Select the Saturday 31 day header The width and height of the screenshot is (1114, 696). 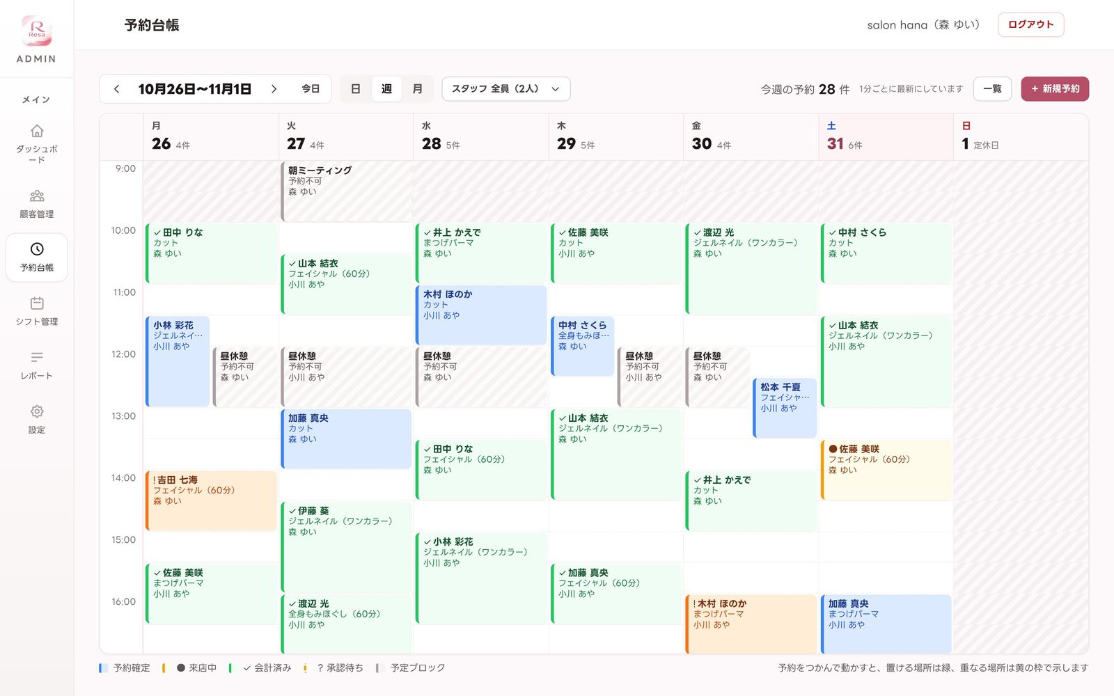pyautogui.click(x=886, y=137)
